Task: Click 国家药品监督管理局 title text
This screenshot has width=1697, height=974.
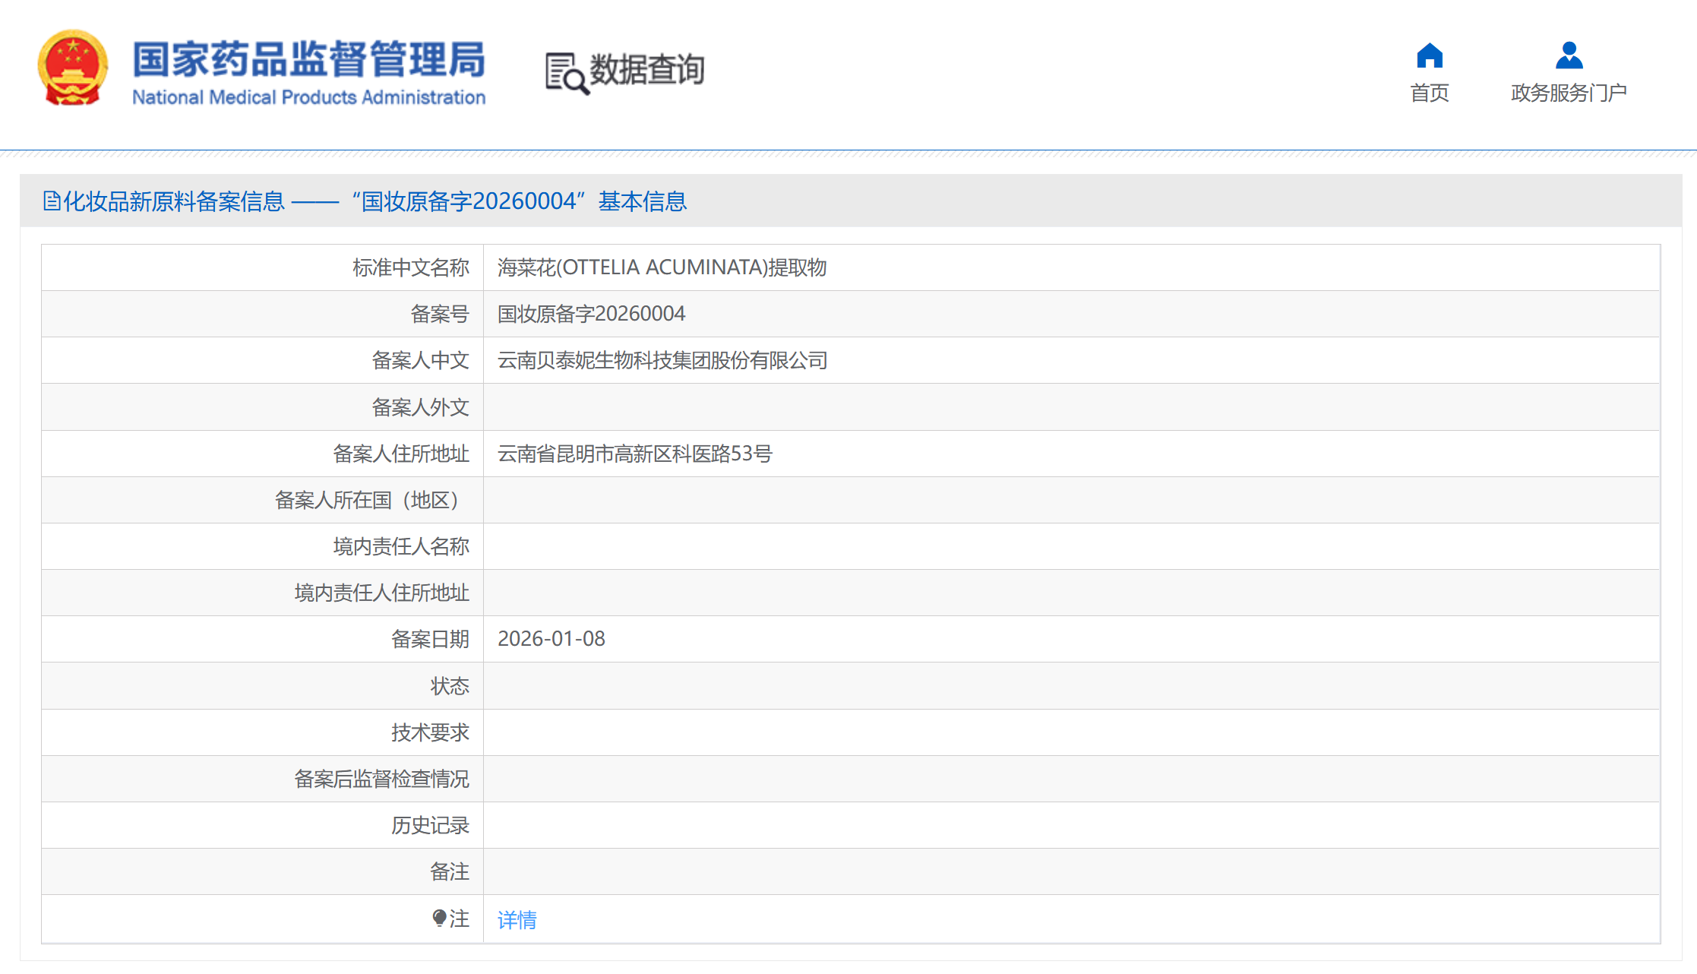Action: pyautogui.click(x=308, y=59)
